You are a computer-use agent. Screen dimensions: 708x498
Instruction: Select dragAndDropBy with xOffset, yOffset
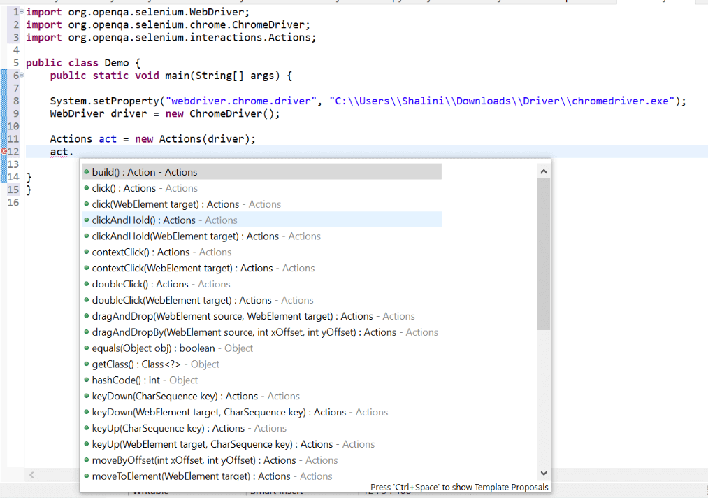[x=262, y=332]
